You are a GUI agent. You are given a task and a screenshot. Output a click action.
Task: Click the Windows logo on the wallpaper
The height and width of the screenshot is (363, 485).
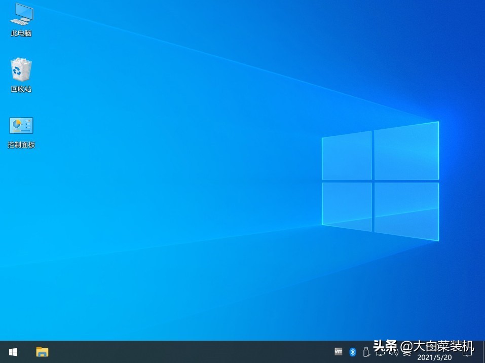pyautogui.click(x=380, y=180)
